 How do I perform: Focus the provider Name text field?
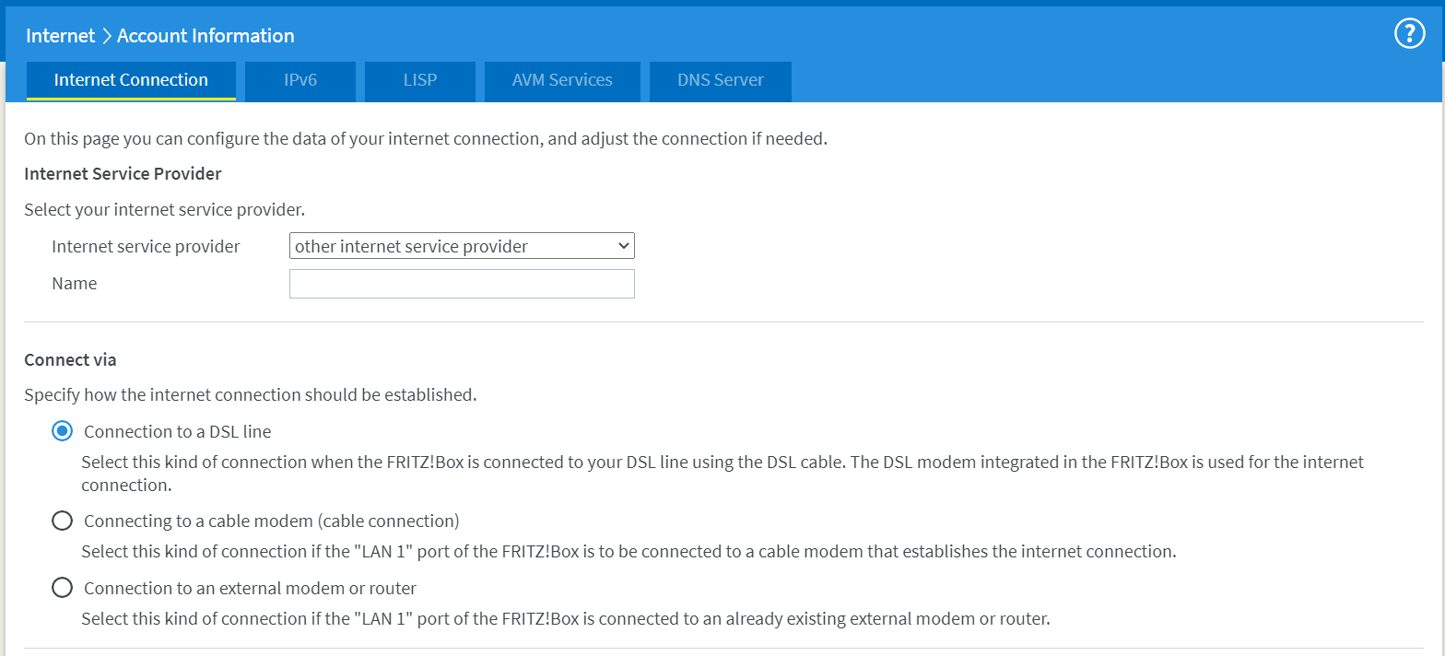[x=461, y=284]
